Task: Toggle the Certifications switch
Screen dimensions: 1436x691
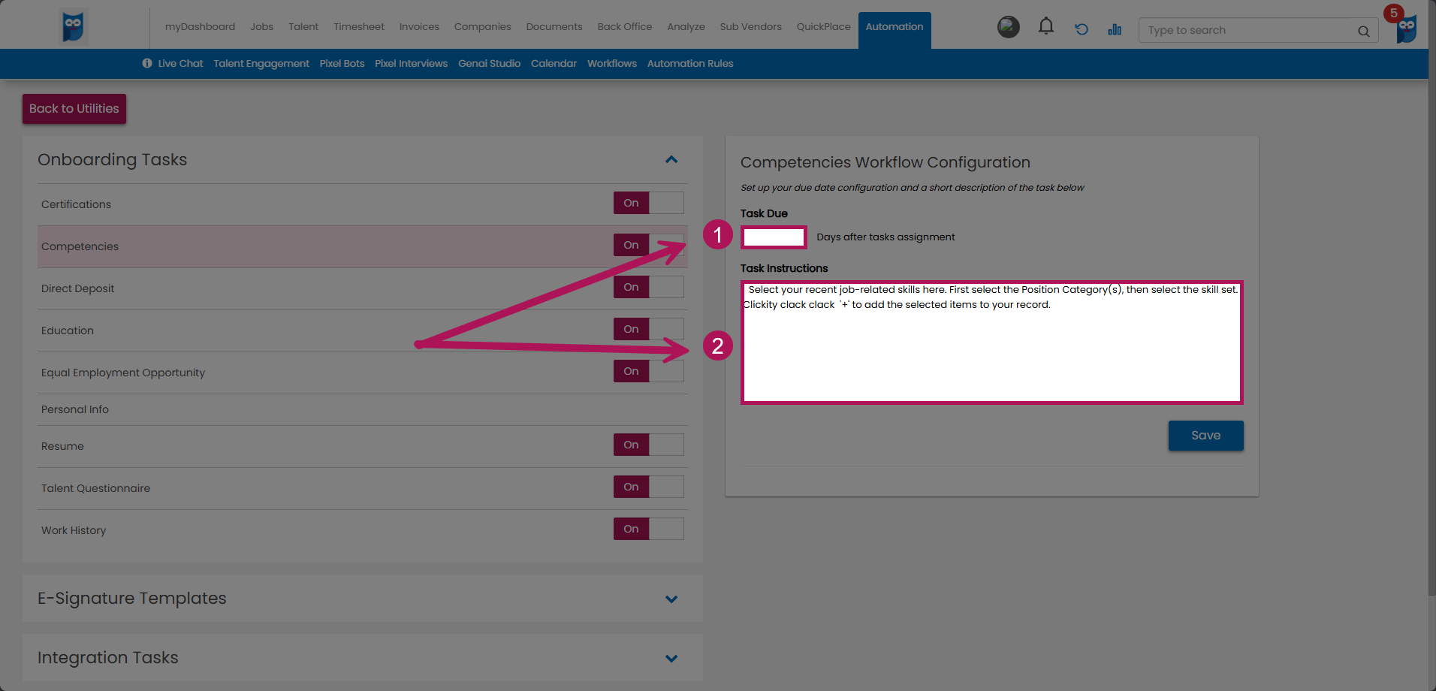Action: 648,203
